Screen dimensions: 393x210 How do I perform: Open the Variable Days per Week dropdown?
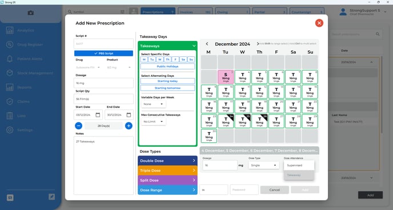click(x=153, y=104)
